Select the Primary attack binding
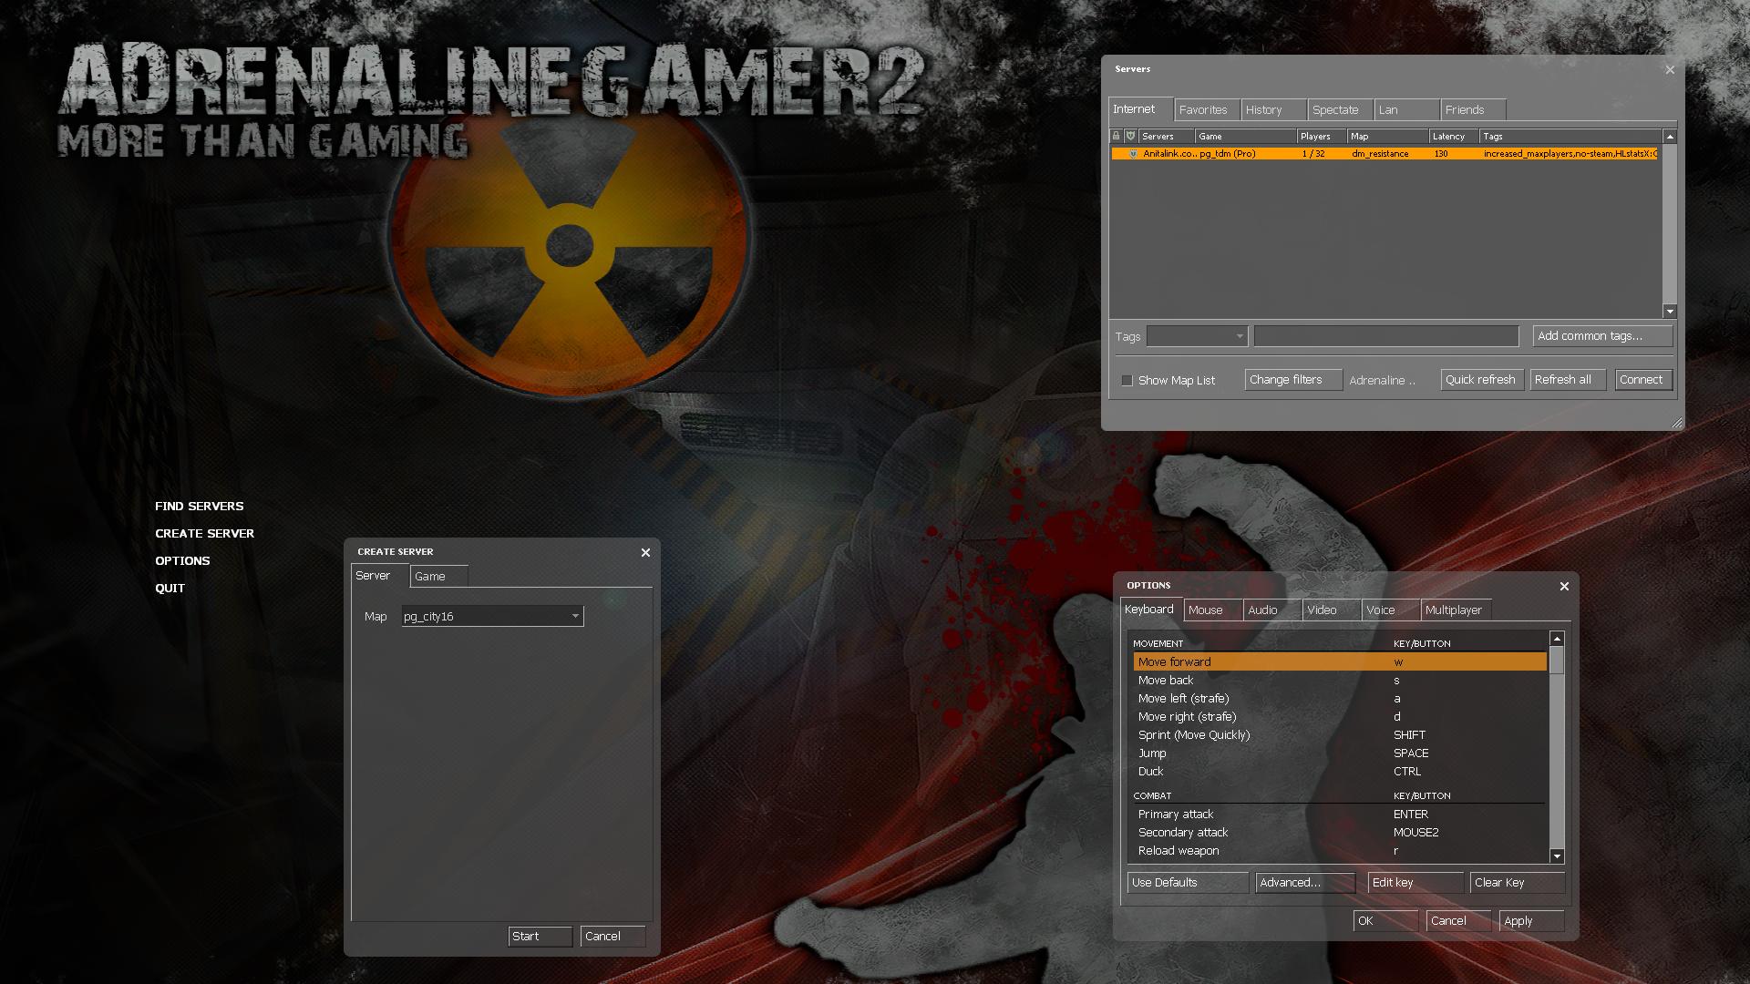Image resolution: width=1750 pixels, height=984 pixels. [1340, 815]
